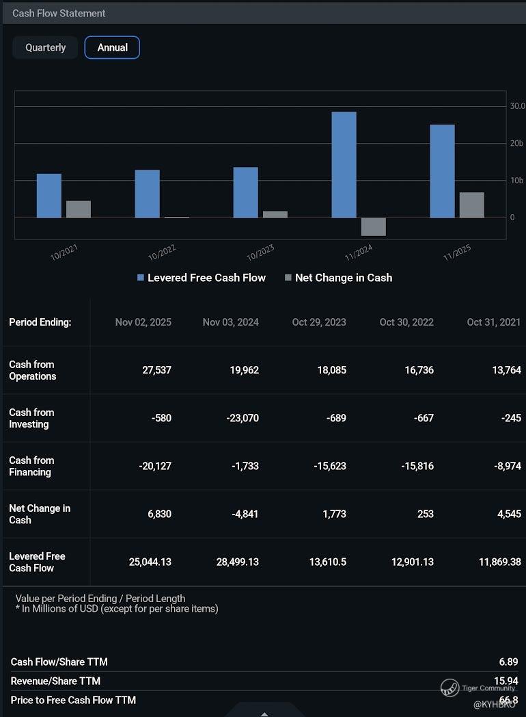Viewport: 526px width, 717px height.
Task: Click the -1,733 cash from financing value
Action: click(245, 466)
